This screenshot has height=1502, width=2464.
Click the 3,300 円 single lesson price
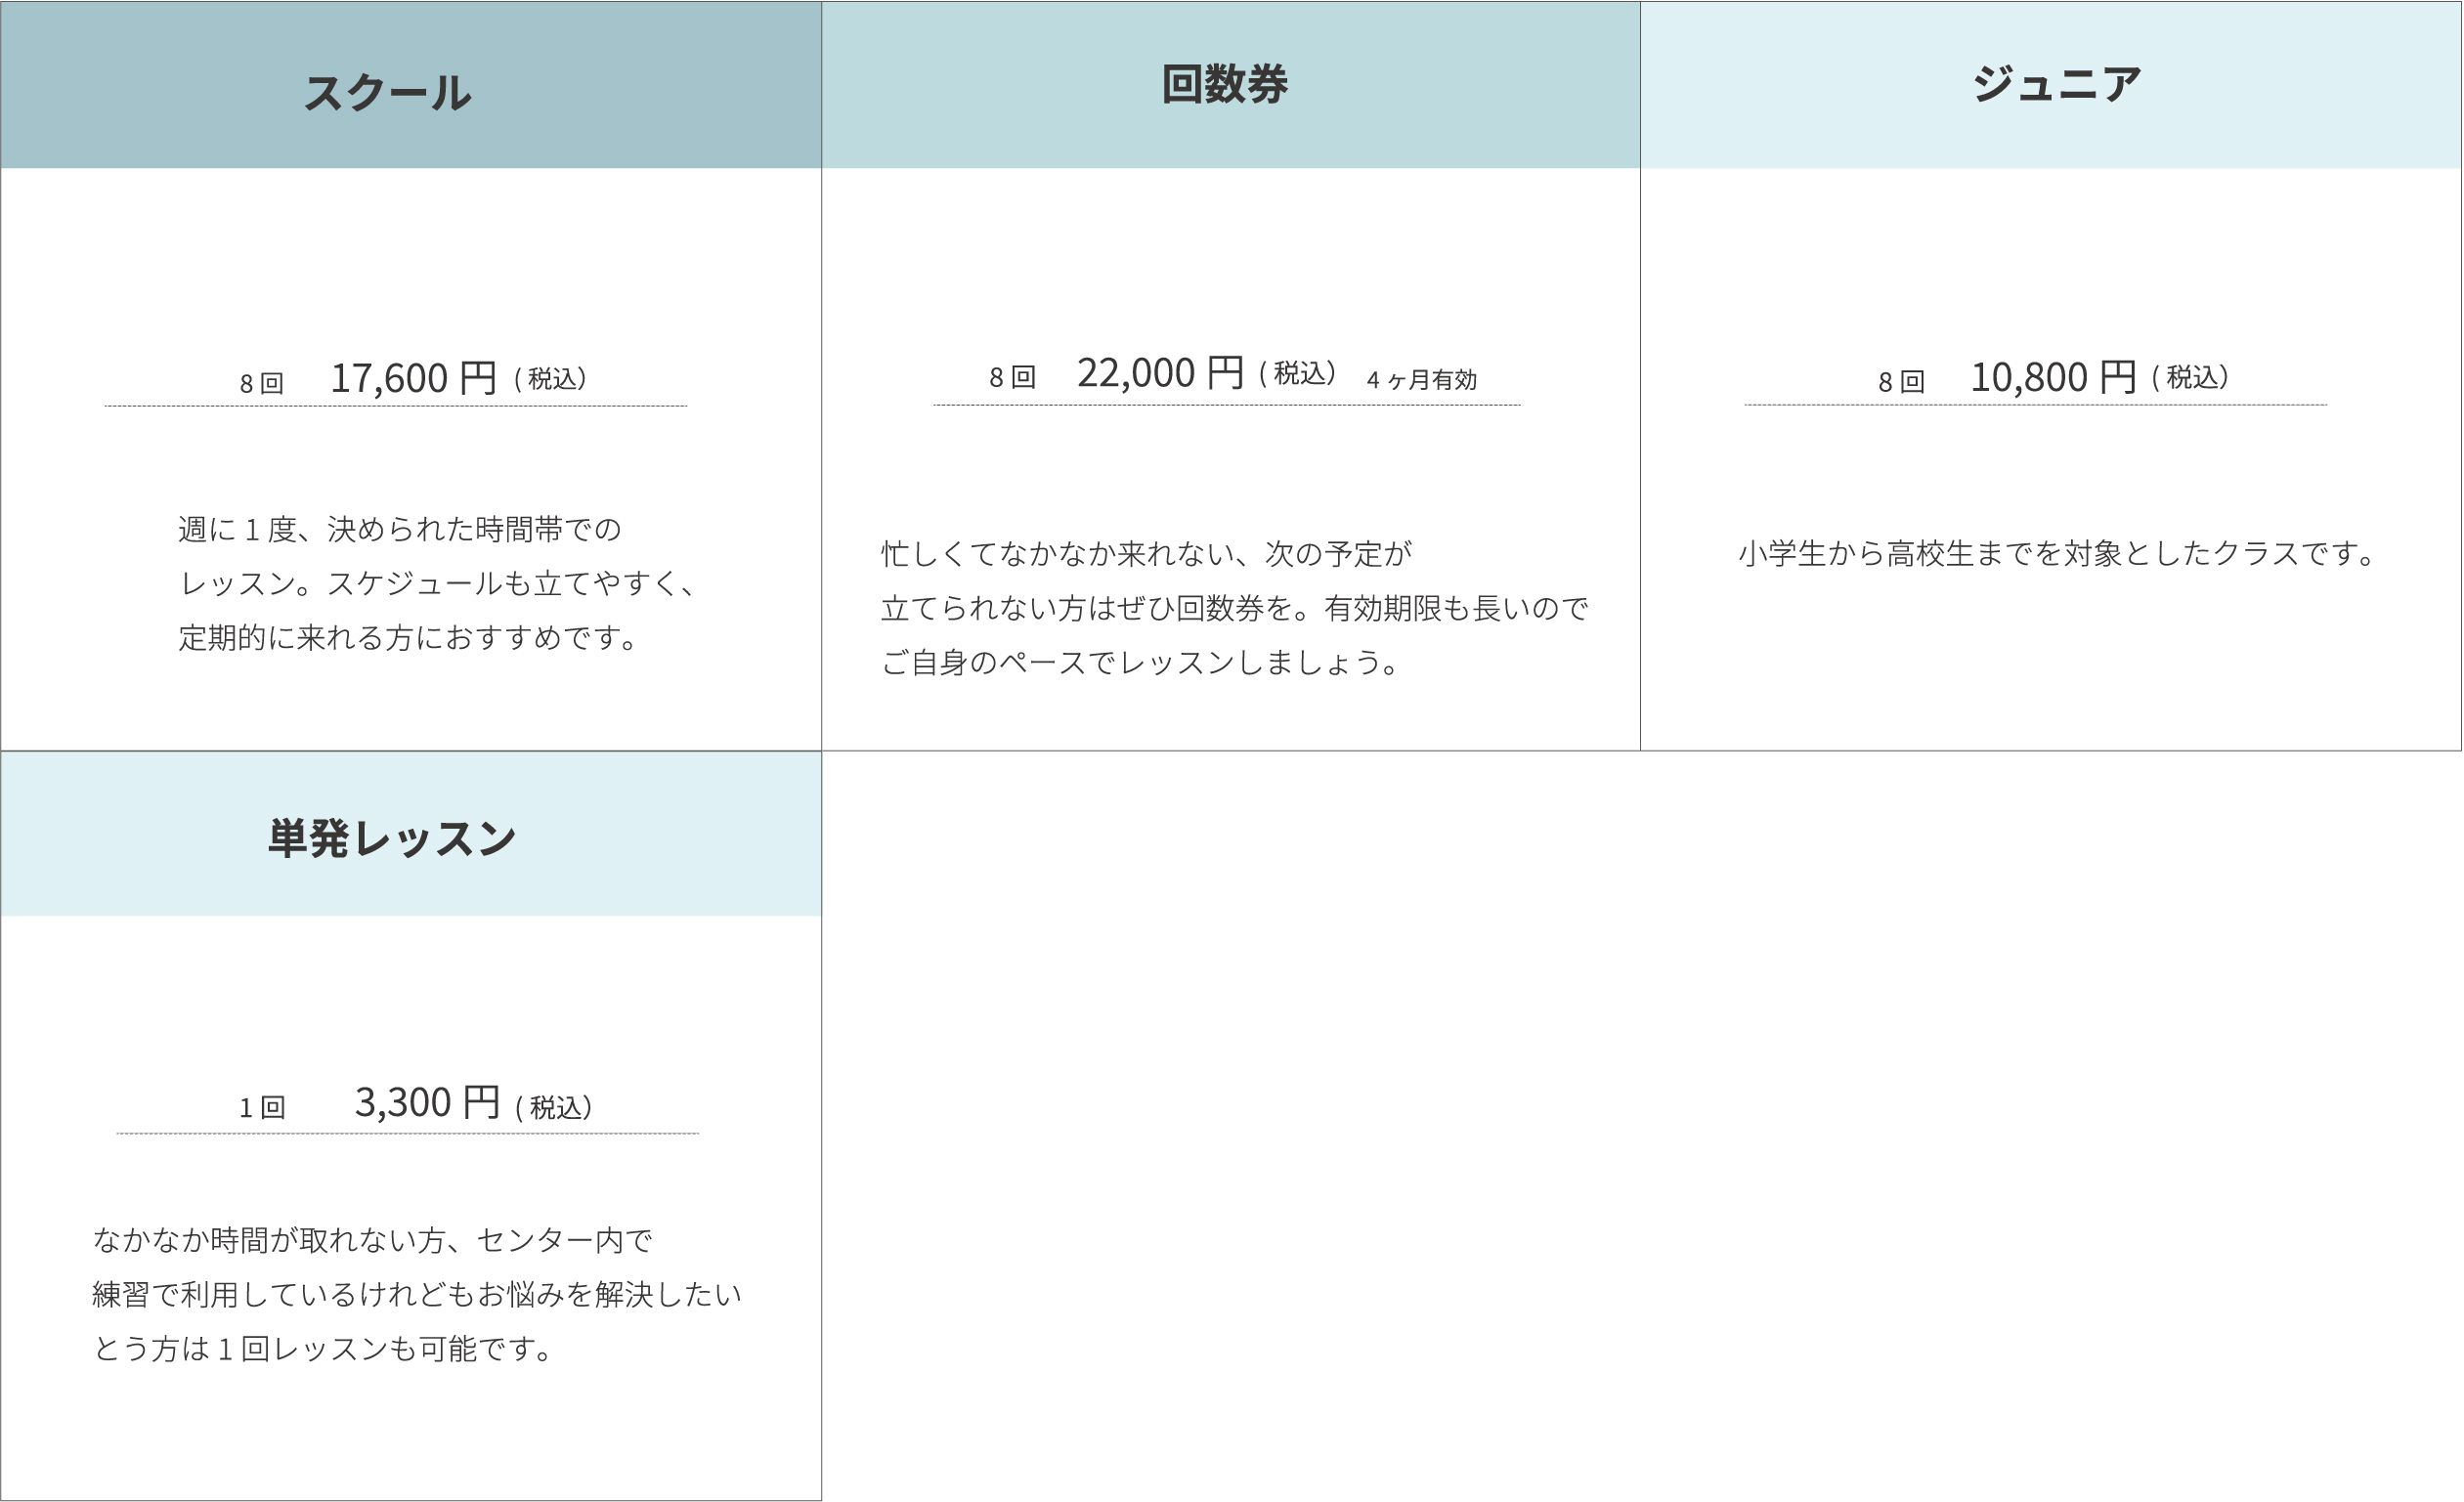[x=427, y=1103]
